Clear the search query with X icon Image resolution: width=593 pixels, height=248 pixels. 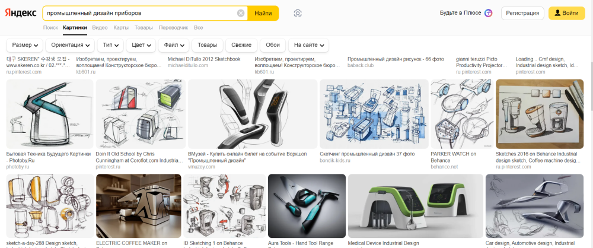[x=241, y=13]
